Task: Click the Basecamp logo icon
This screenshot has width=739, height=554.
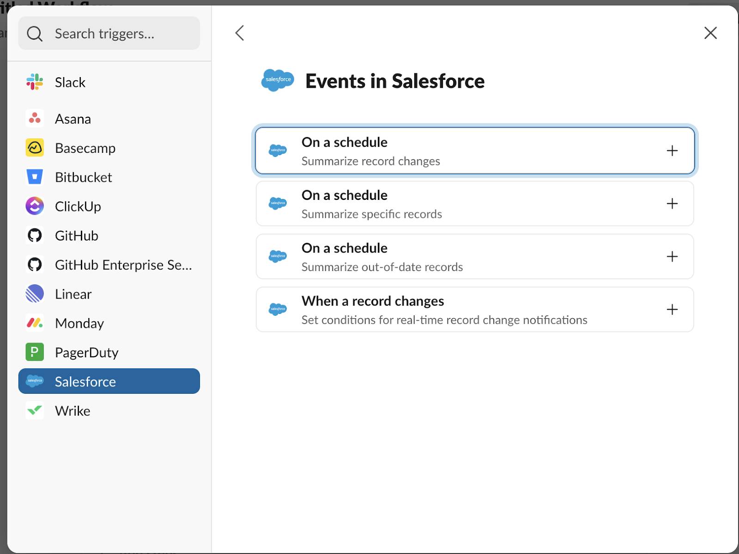Action: pyautogui.click(x=35, y=148)
